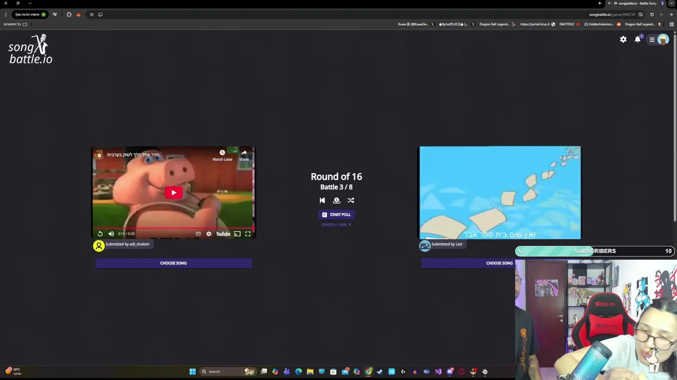Replay the left YouTube video
677x380 pixels.
[x=100, y=234]
